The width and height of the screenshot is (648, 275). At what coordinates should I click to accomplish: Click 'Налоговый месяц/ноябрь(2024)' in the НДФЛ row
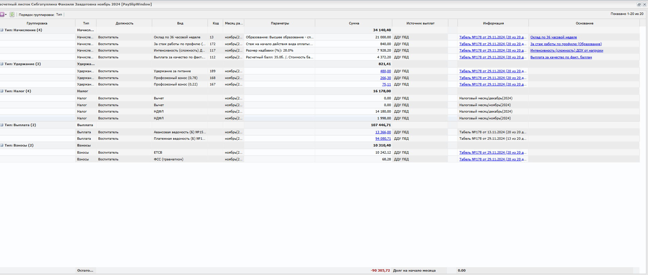point(485,118)
